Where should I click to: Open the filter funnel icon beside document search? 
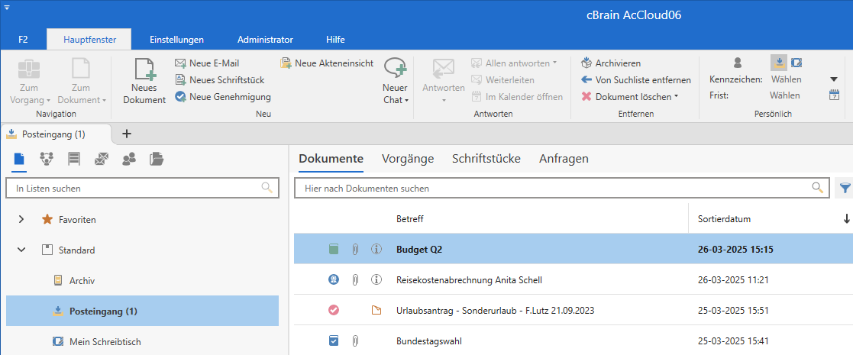(x=845, y=188)
